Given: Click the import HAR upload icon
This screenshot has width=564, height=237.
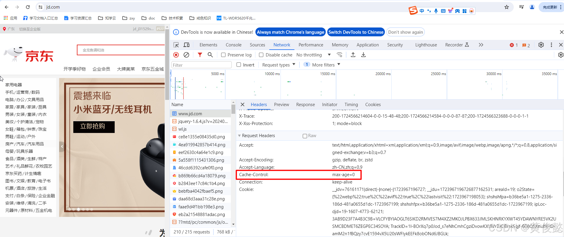Looking at the screenshot, I should pyautogui.click(x=353, y=55).
